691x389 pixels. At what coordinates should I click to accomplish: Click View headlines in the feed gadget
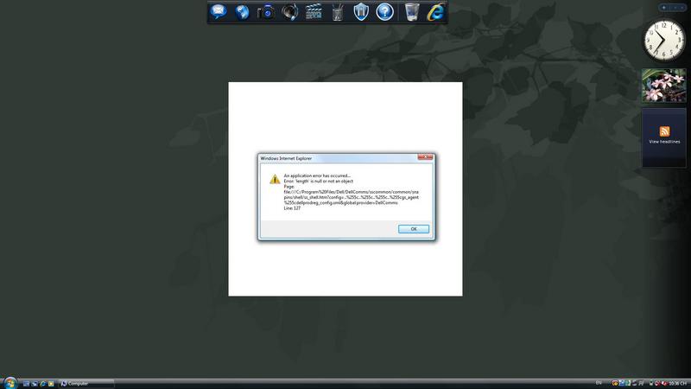coord(664,141)
